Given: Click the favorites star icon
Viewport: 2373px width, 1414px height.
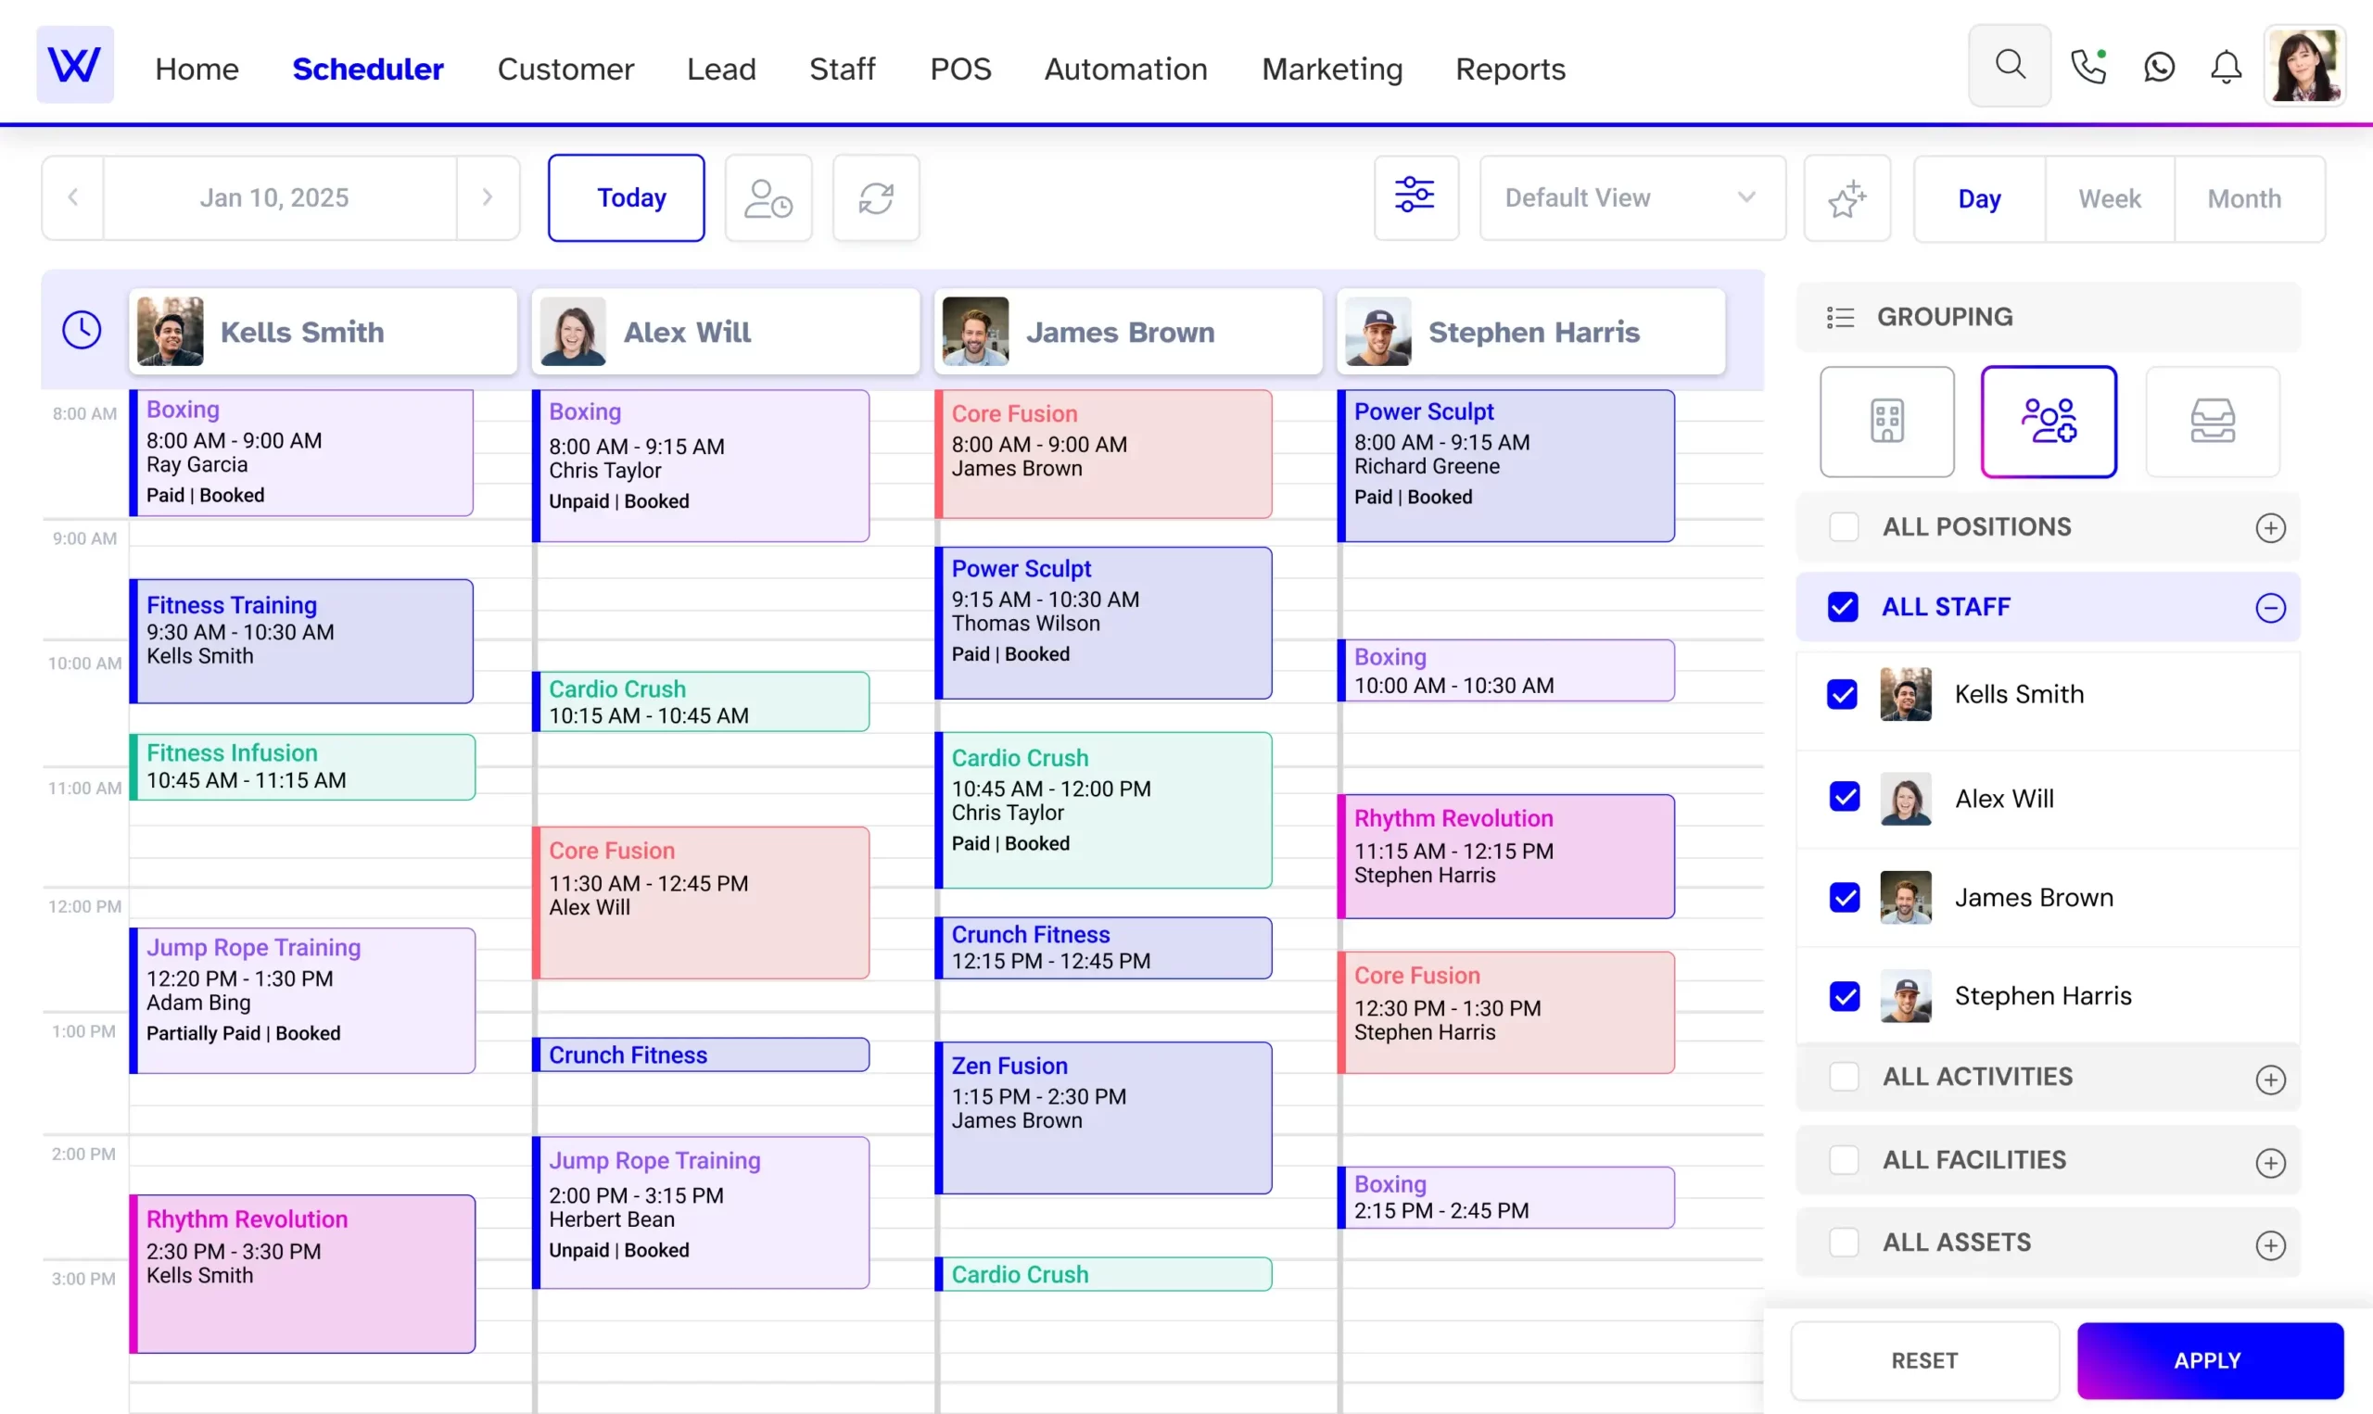Looking at the screenshot, I should pyautogui.click(x=1848, y=198).
